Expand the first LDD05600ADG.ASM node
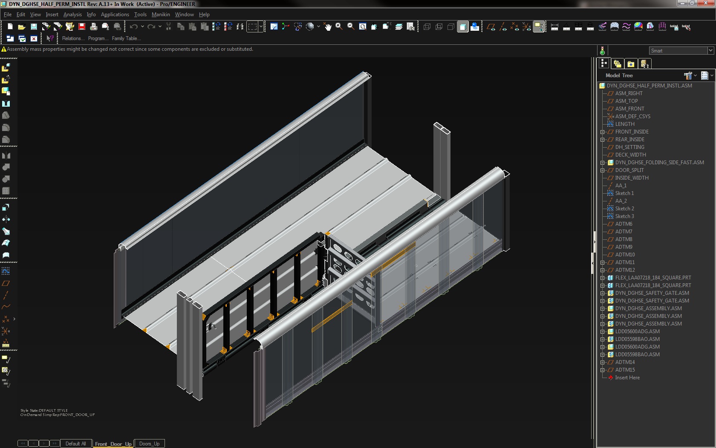This screenshot has height=448, width=716. [603, 332]
